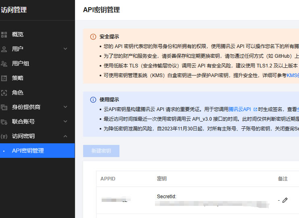
Task: Expand the 身份提供商 submenu chevron
Action: 65,107
